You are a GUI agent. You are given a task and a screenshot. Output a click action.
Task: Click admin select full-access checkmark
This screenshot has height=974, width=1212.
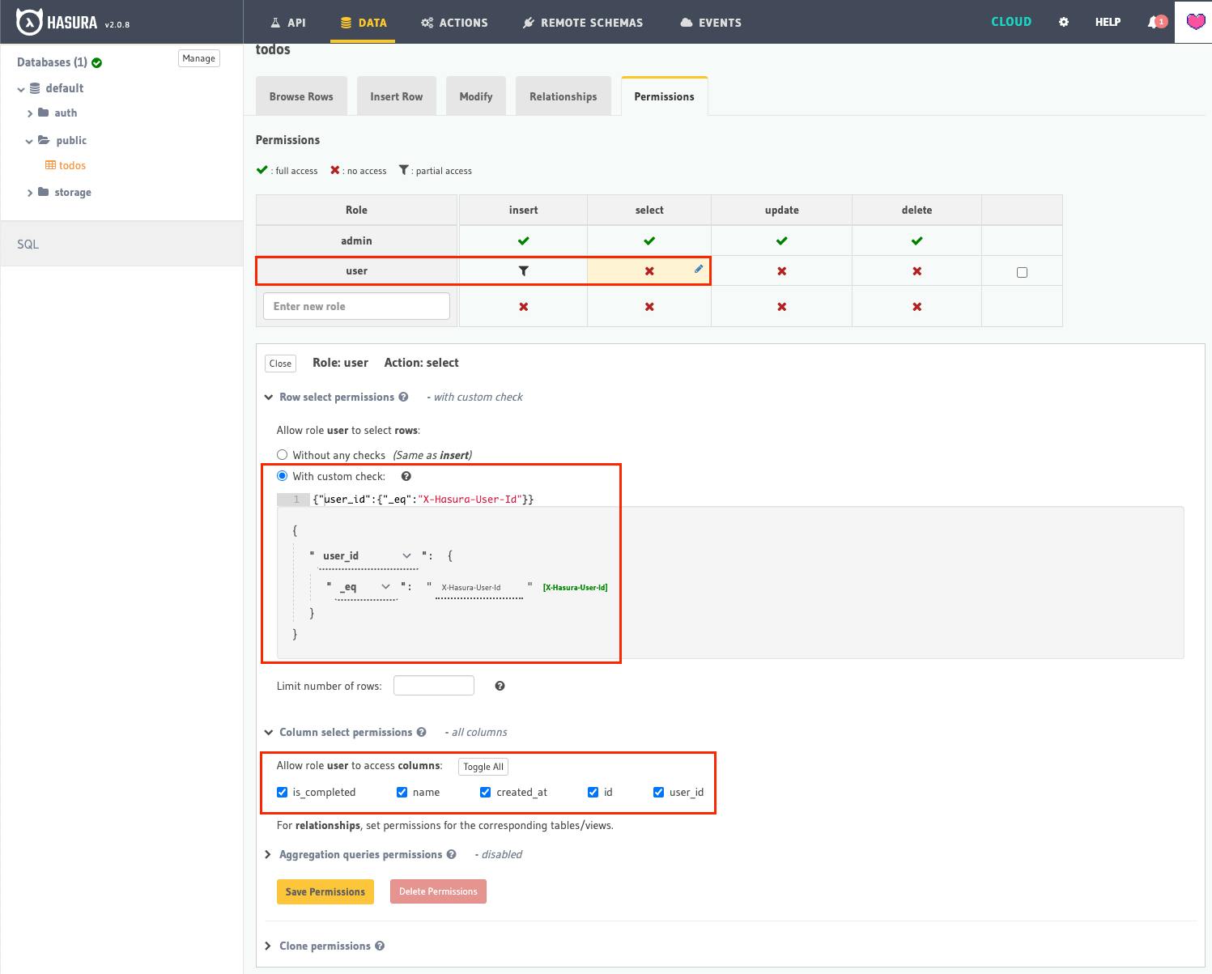pos(649,240)
